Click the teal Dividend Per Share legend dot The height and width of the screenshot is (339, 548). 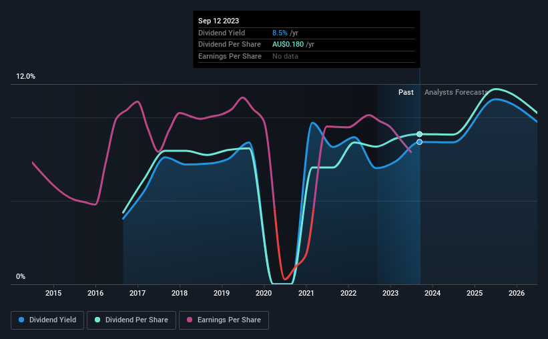coord(97,320)
